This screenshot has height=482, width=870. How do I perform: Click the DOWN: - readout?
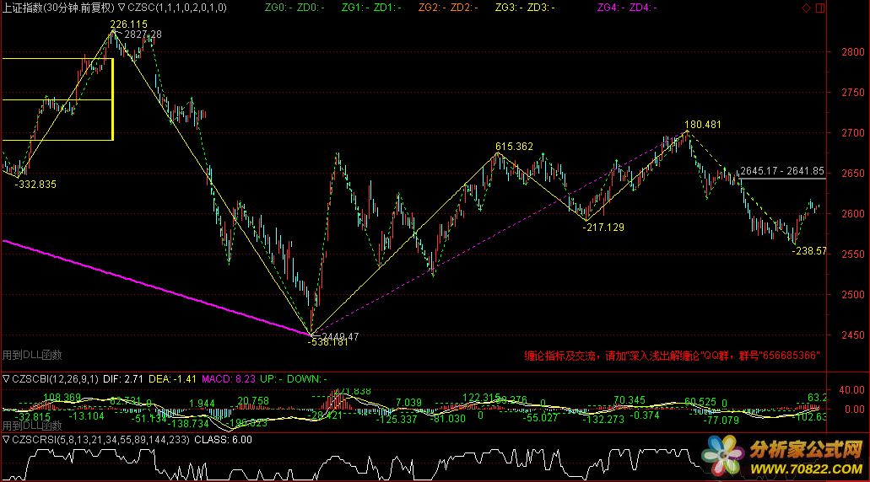click(x=307, y=379)
